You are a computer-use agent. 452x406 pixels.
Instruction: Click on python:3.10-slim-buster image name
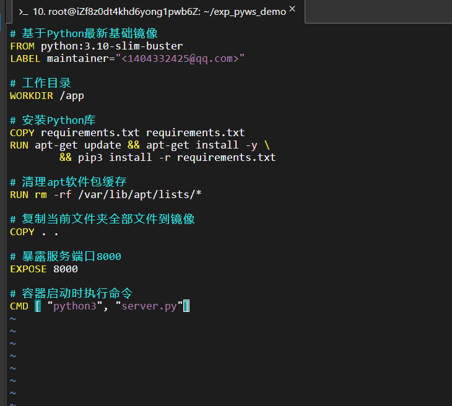pos(112,46)
